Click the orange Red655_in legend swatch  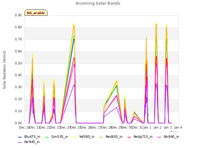(101, 137)
